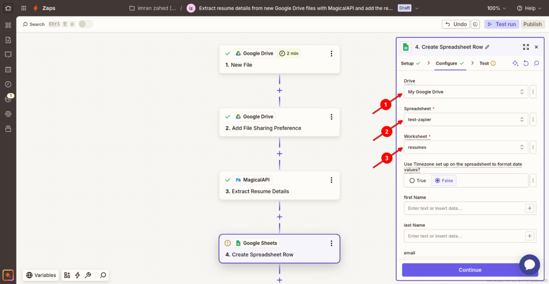
Task: Select the New File step card
Action: point(279,59)
